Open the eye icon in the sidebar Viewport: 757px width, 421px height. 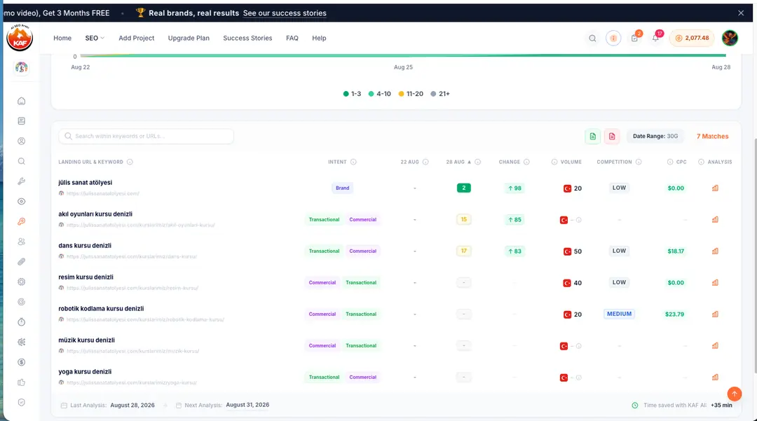[21, 202]
